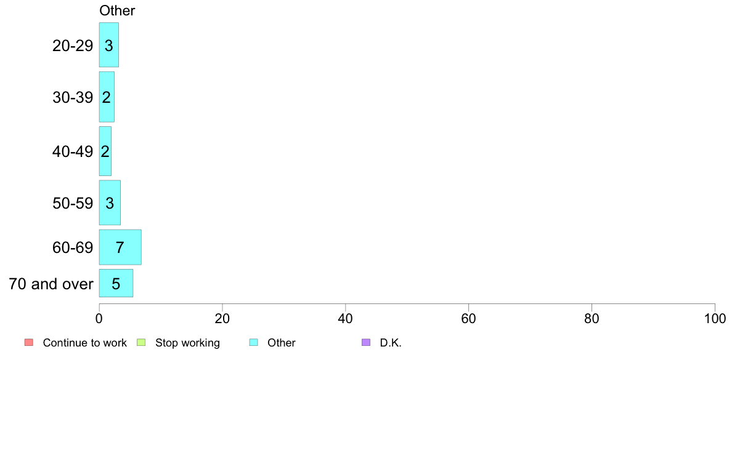Click the 50-59 bar showing 3
Image resolution: width=732 pixels, height=453 pixels.
point(110,203)
